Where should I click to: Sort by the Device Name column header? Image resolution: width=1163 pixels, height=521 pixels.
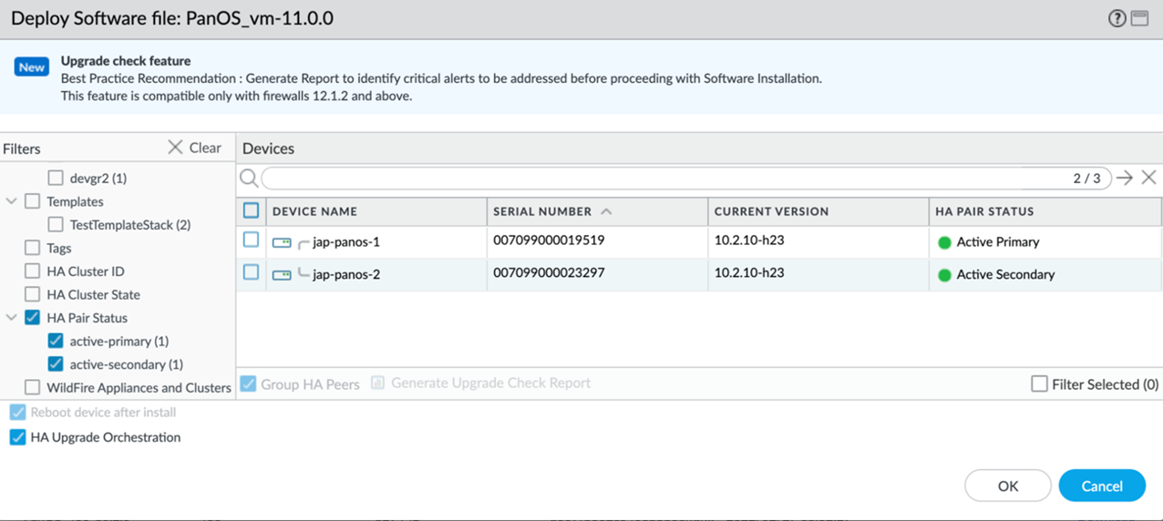[x=314, y=211]
